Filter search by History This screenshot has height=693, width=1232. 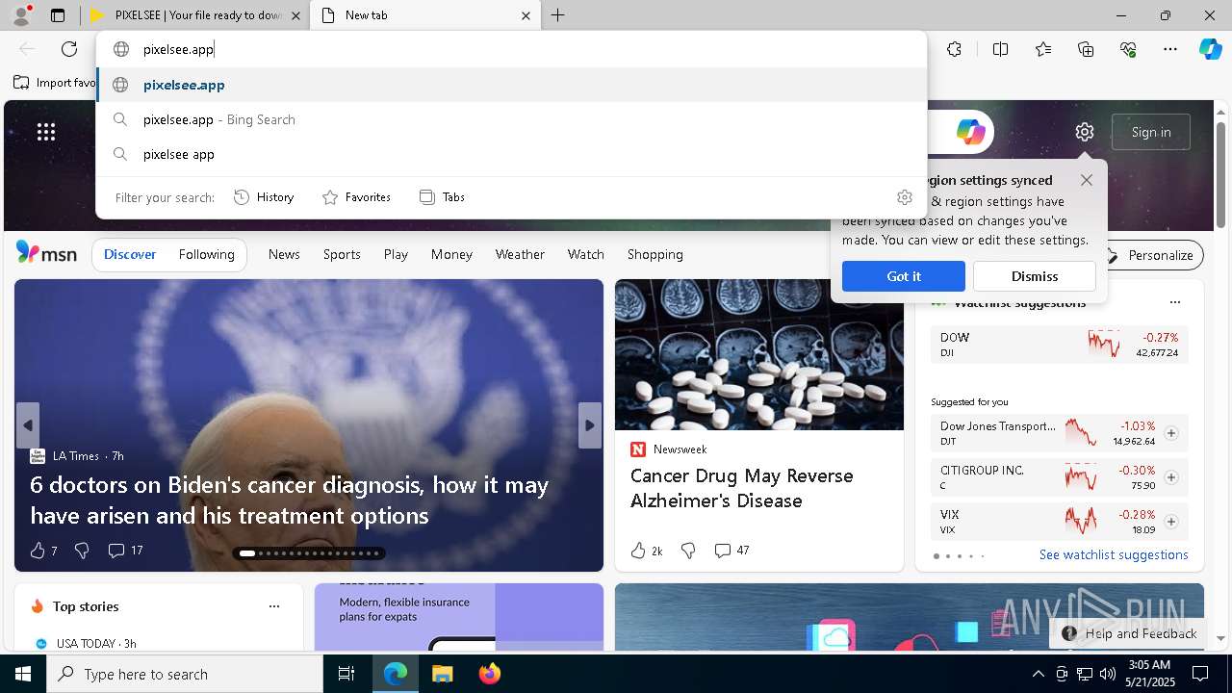264,197
